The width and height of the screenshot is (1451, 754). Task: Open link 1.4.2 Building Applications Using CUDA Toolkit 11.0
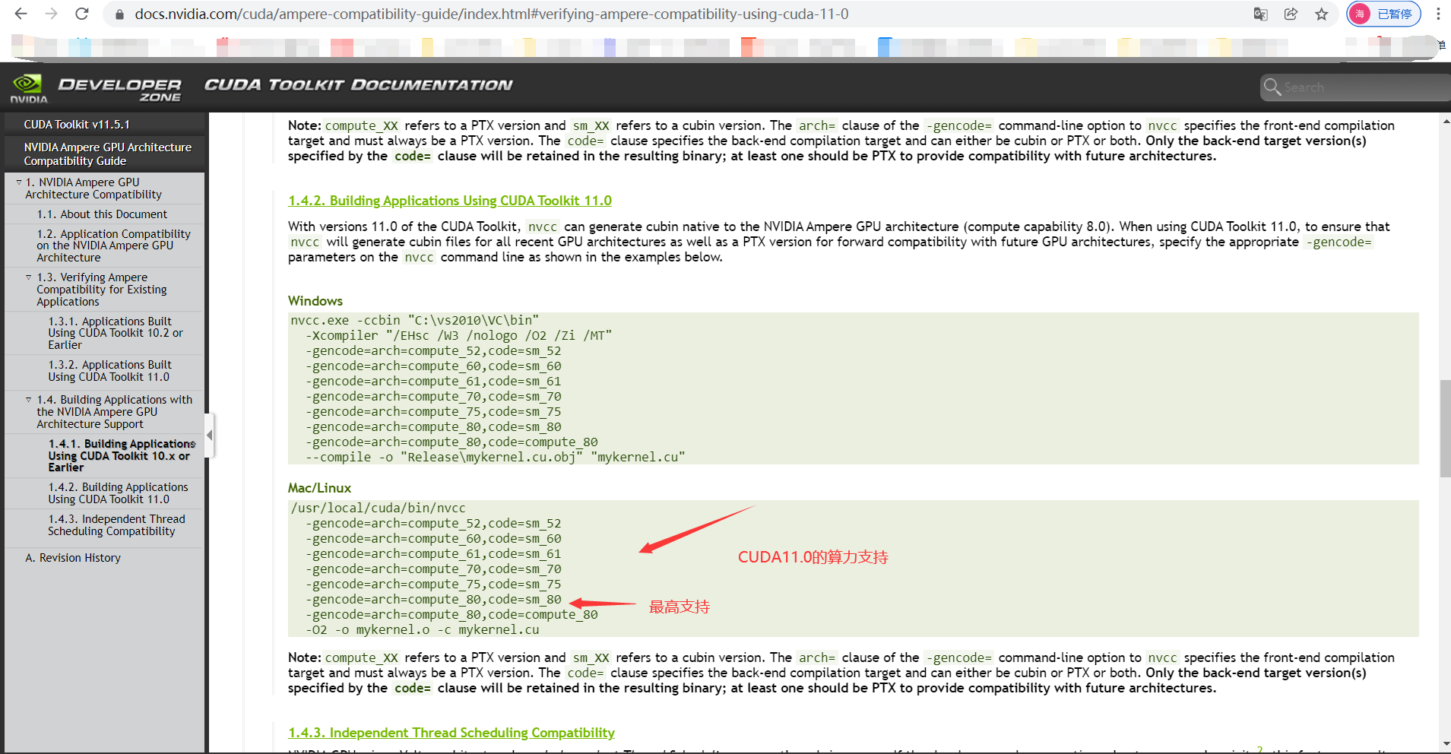click(449, 200)
